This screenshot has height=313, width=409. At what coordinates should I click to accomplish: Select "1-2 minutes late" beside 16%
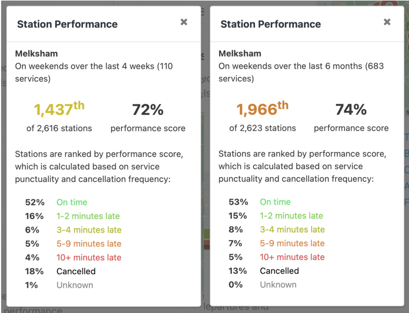pos(88,216)
